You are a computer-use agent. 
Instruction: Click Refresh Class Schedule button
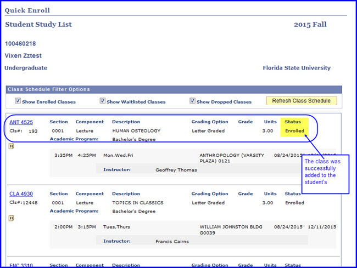coord(302,101)
